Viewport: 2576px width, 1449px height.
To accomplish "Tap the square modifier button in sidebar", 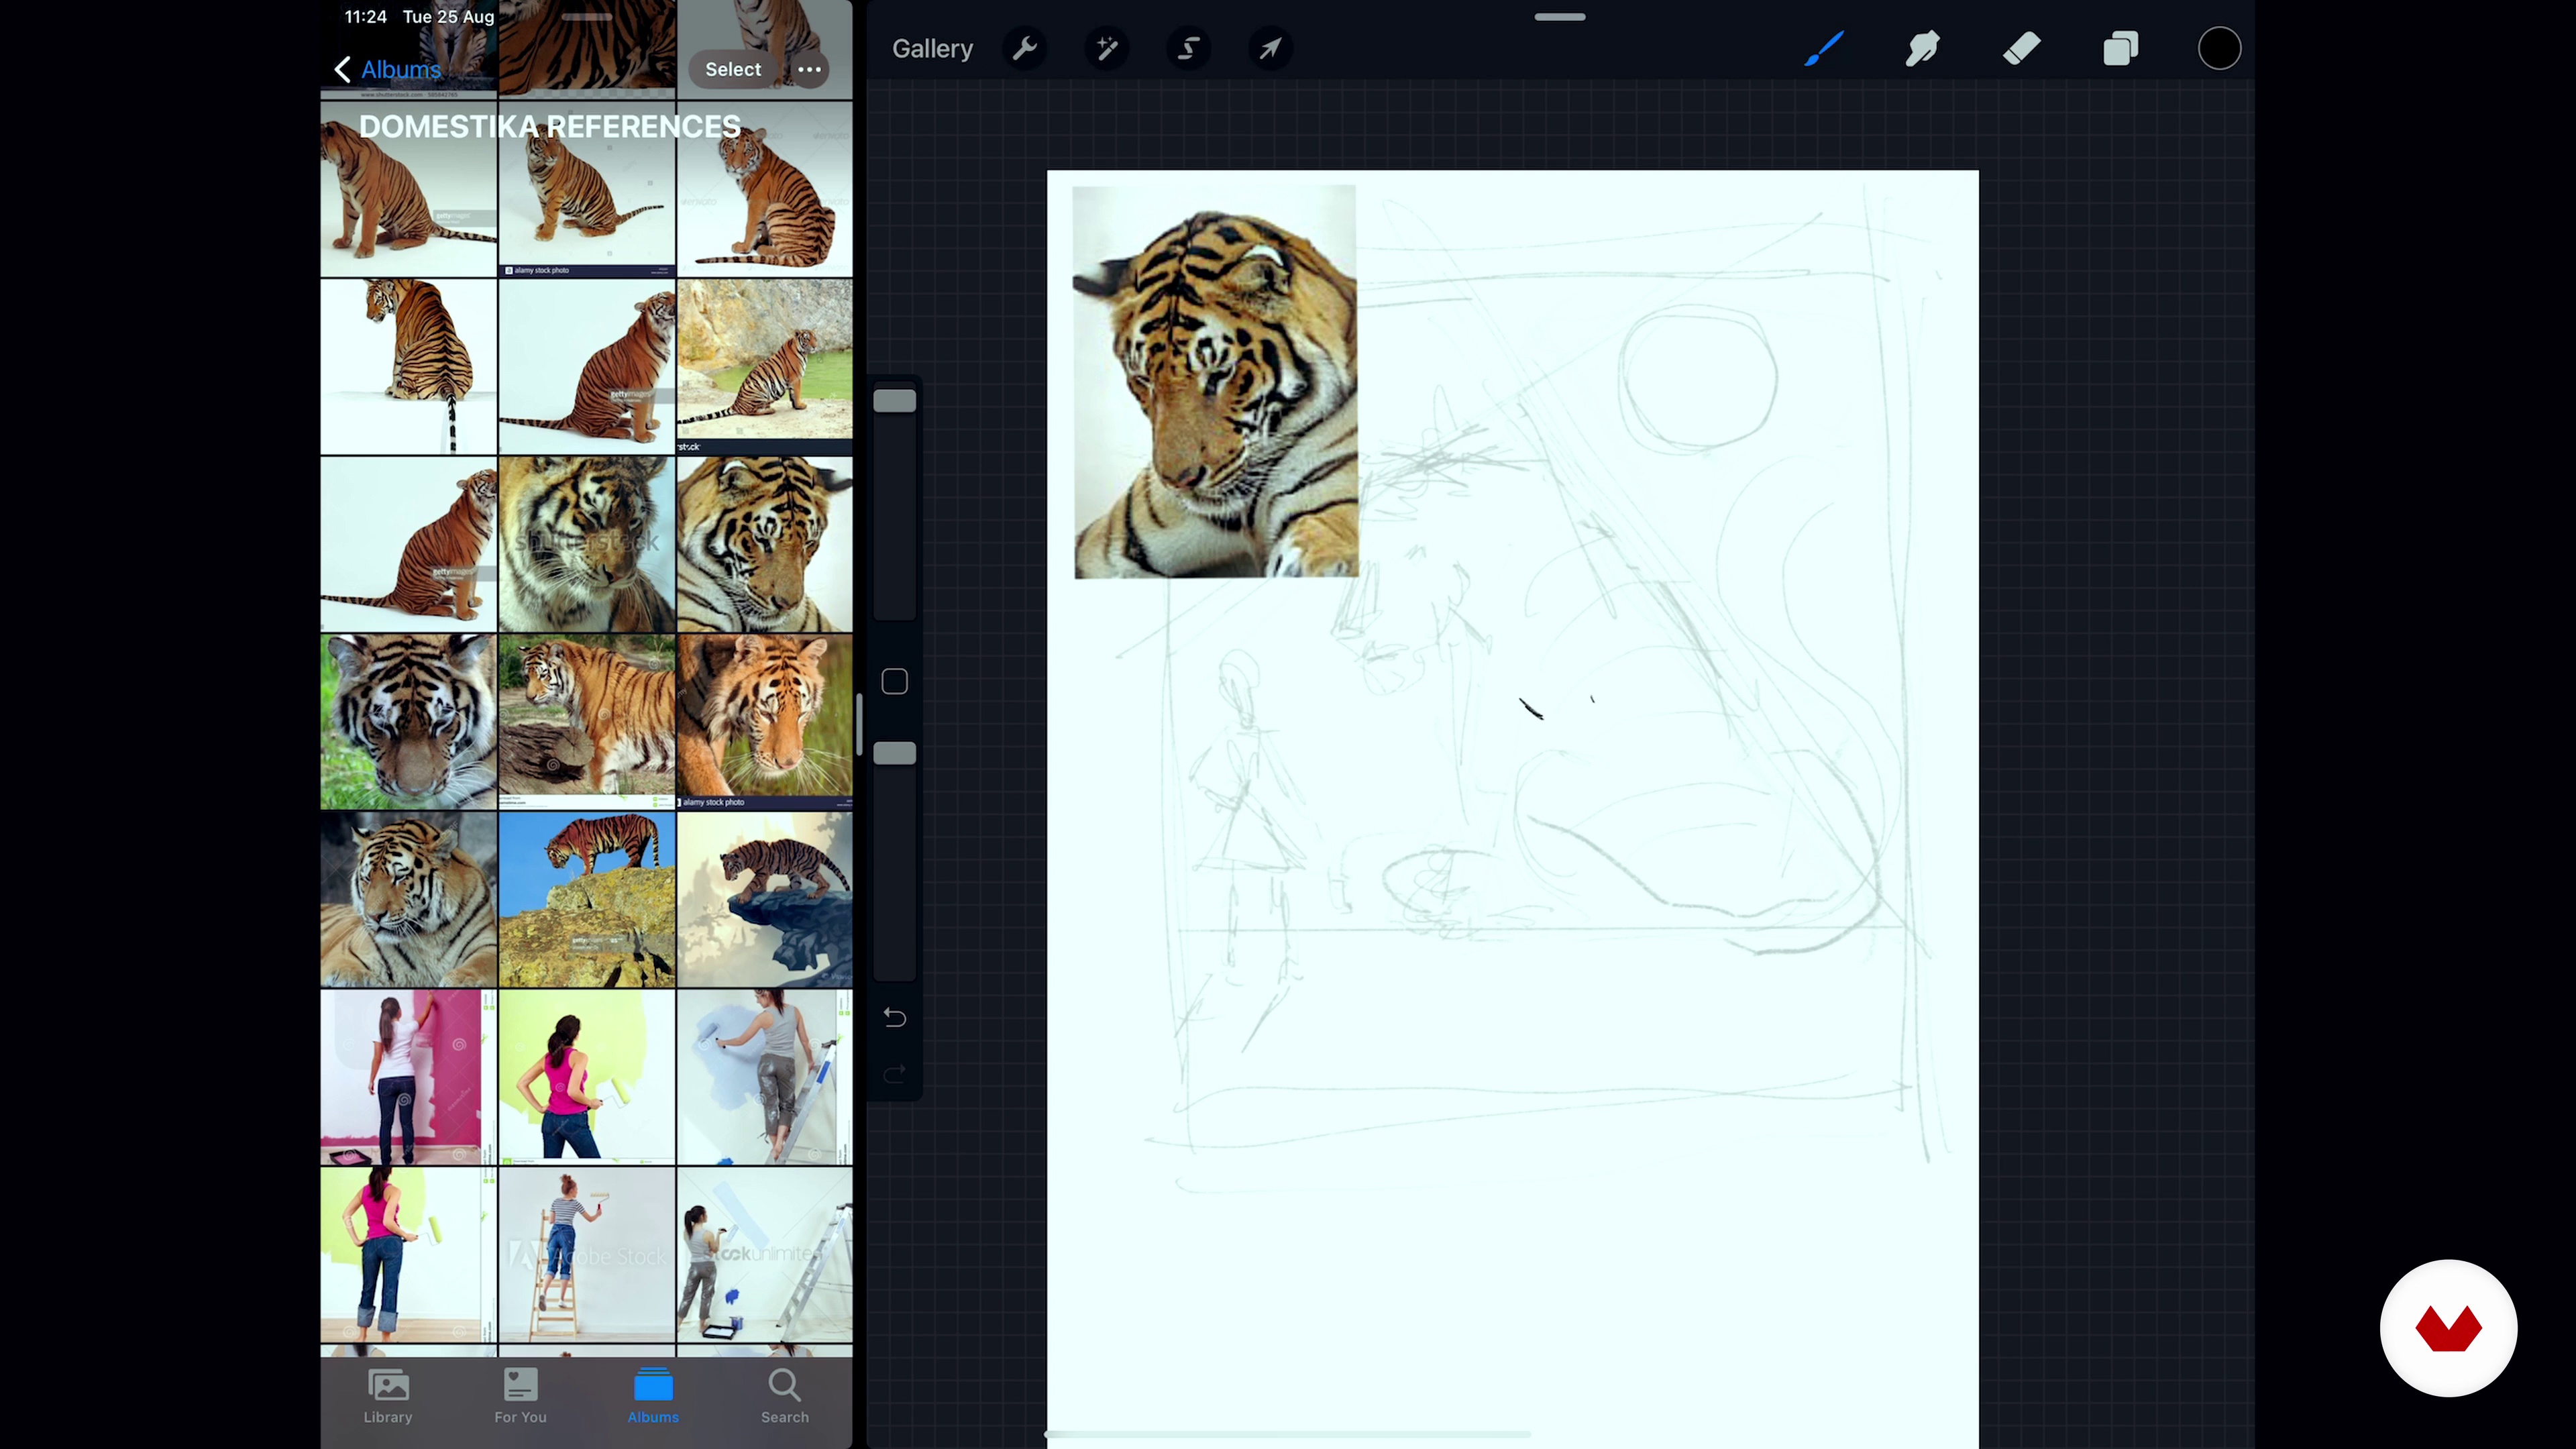I will (x=894, y=682).
